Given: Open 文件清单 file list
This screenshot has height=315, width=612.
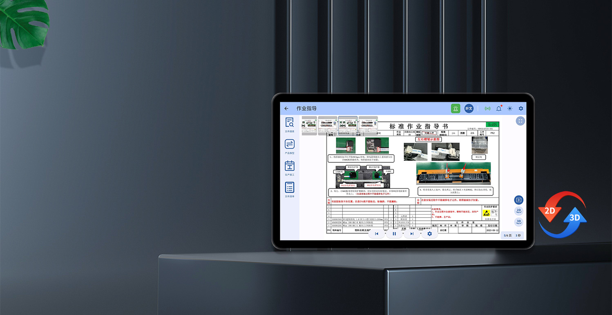Looking at the screenshot, I should 290,189.
